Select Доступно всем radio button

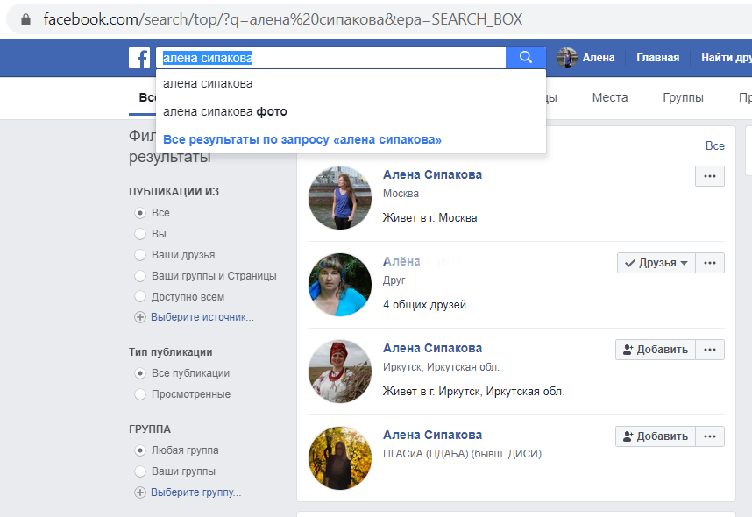(x=140, y=297)
